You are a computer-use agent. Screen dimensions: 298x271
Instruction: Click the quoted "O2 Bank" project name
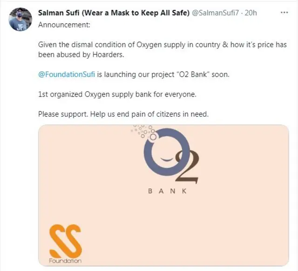pos(189,75)
